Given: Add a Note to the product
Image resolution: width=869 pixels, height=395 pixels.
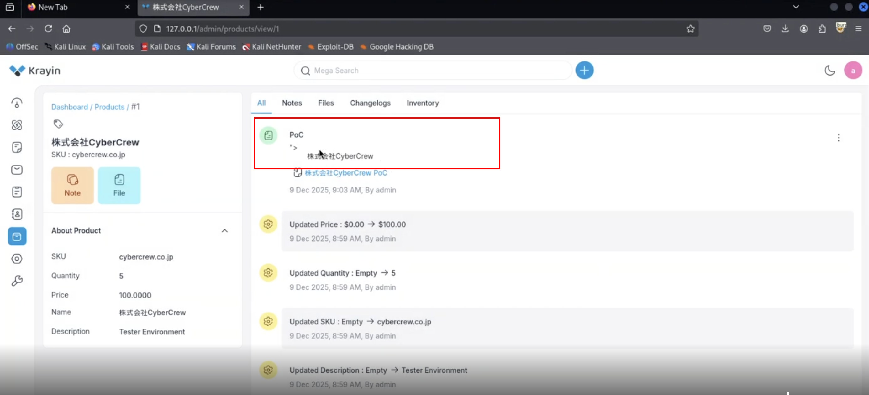Looking at the screenshot, I should point(72,185).
